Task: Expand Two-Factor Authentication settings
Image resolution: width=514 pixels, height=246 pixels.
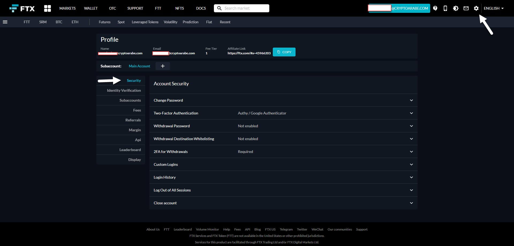Action: (283, 113)
